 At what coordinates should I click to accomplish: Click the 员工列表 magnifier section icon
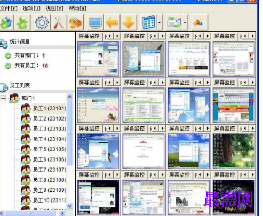click(x=4, y=87)
